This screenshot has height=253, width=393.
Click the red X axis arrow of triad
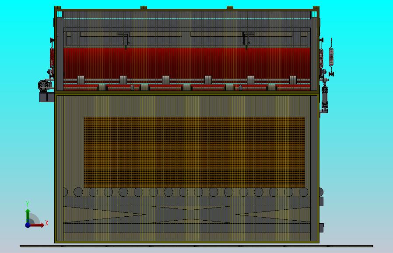point(37,225)
